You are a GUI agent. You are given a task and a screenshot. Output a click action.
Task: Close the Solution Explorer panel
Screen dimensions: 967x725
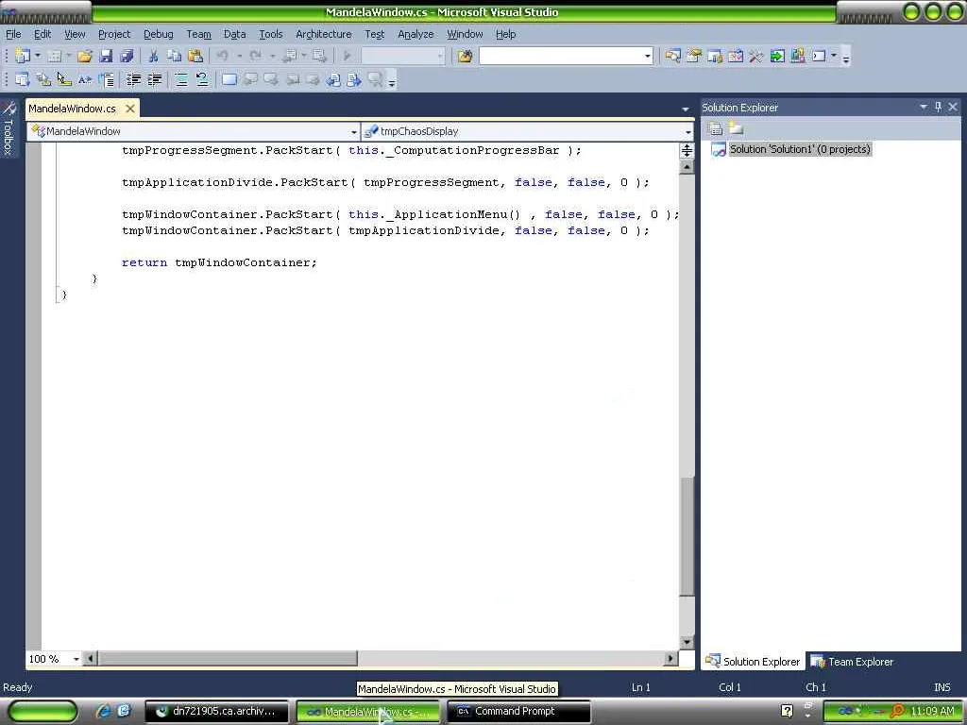pyautogui.click(x=953, y=107)
